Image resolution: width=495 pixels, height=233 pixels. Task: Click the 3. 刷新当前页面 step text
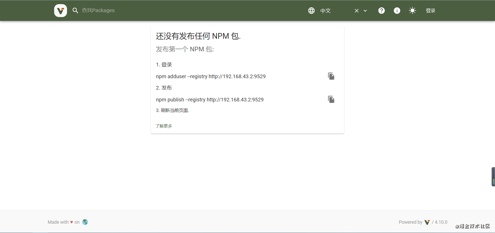[172, 110]
